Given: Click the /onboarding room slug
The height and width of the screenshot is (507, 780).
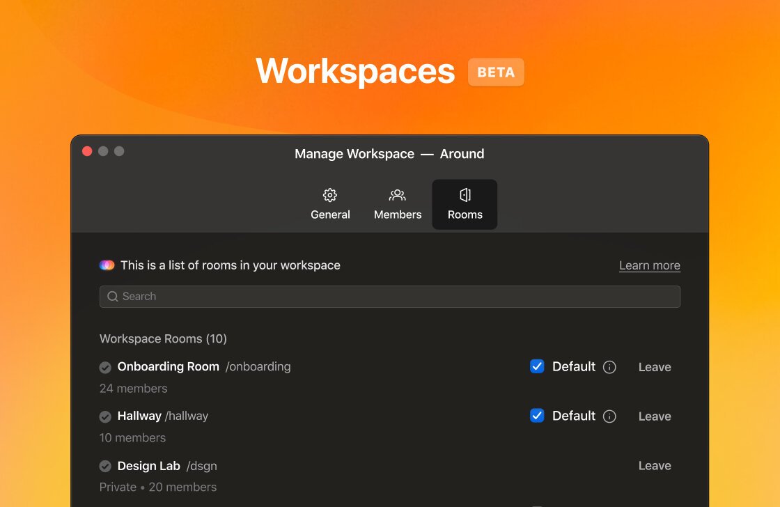Looking at the screenshot, I should click(x=258, y=367).
